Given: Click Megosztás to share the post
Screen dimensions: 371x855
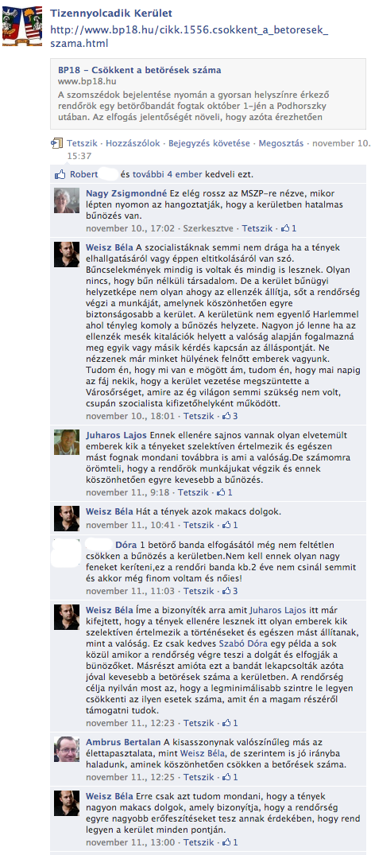Looking at the screenshot, I should coord(281,143).
